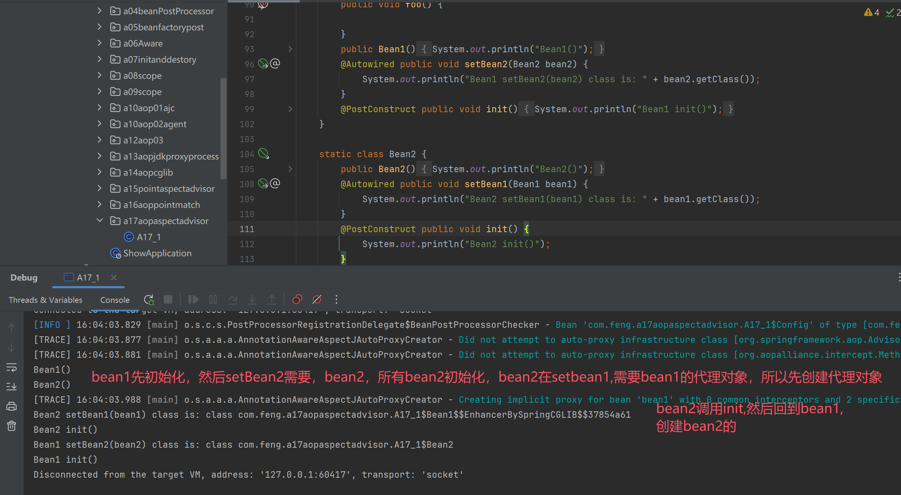
Task: Toggle a breakpoint at line 112
Action: point(247,244)
